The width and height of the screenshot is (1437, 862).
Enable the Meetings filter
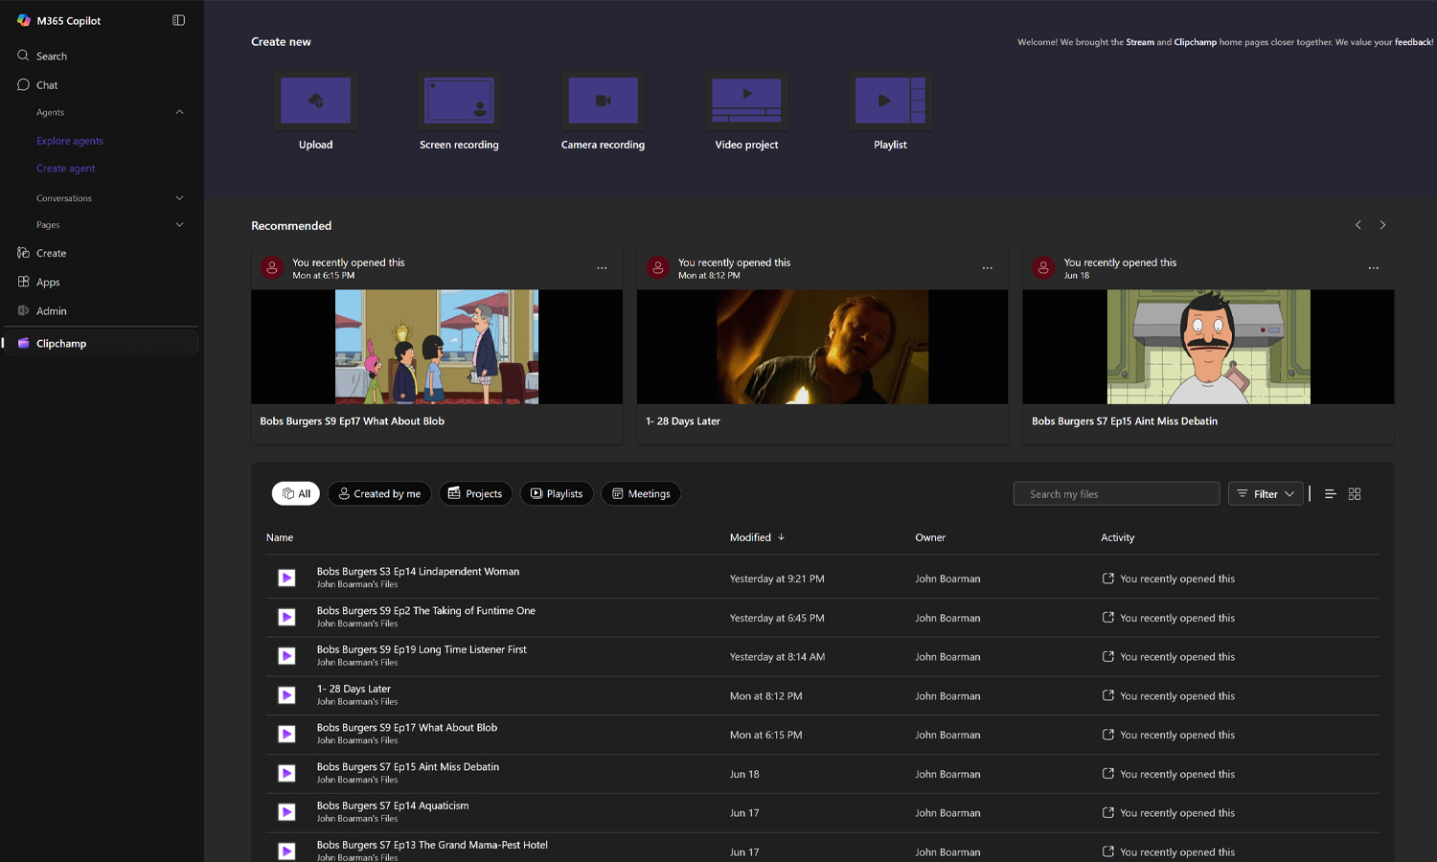pyautogui.click(x=640, y=493)
